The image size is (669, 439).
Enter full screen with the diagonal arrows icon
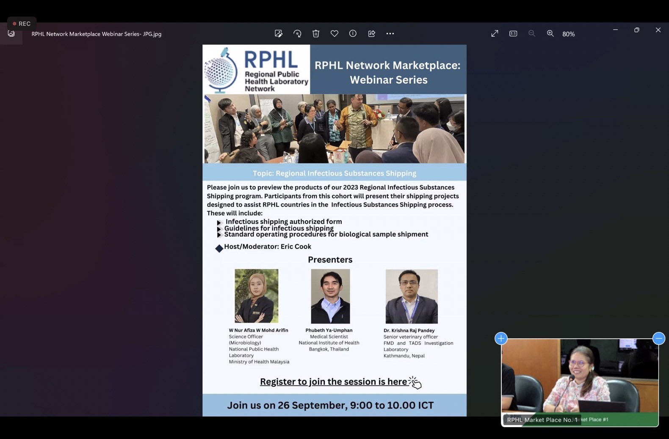(x=495, y=33)
